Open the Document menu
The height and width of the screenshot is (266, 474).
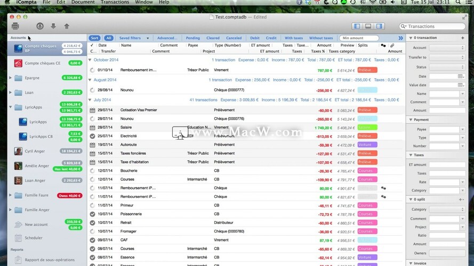point(83,2)
